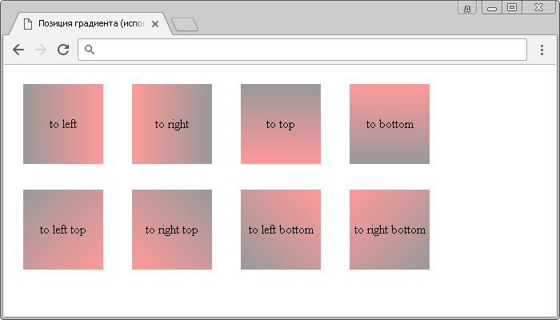Click the 'to left' gradient box
Image resolution: width=560 pixels, height=320 pixels.
pos(63,124)
